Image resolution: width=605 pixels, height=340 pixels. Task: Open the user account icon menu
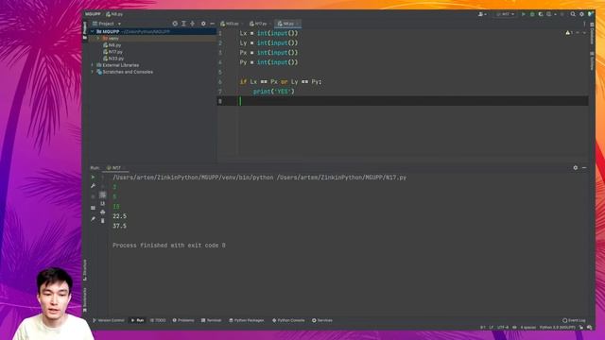point(481,14)
